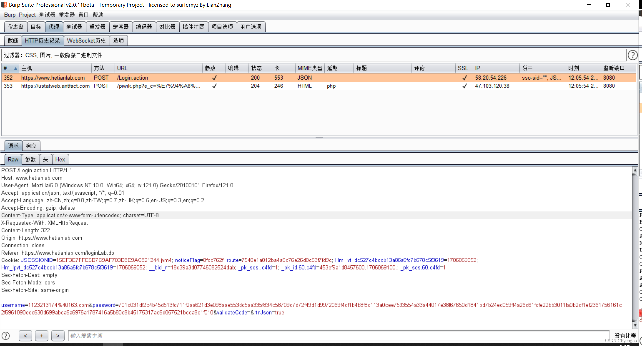The width and height of the screenshot is (642, 346).
Task: Click the /Login.action URL cell
Action: tap(158, 78)
